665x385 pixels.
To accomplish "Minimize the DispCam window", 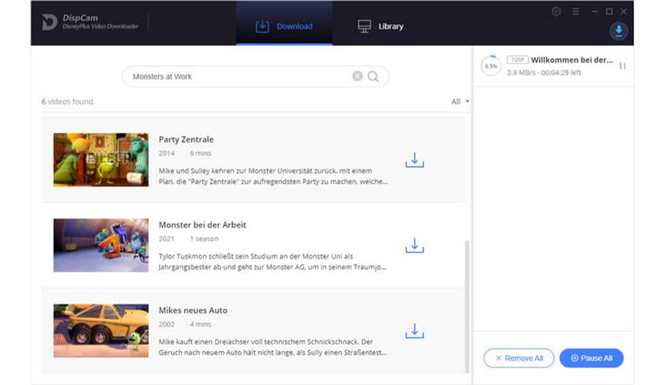I will 594,11.
